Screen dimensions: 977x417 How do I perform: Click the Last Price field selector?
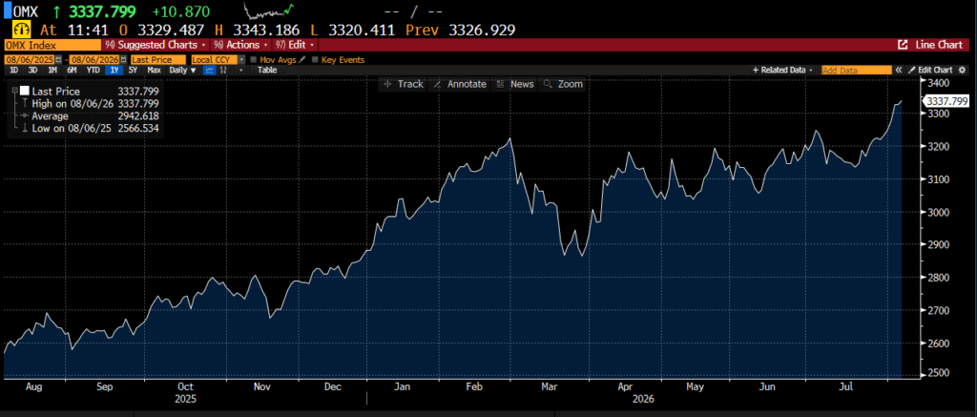pyautogui.click(x=157, y=60)
